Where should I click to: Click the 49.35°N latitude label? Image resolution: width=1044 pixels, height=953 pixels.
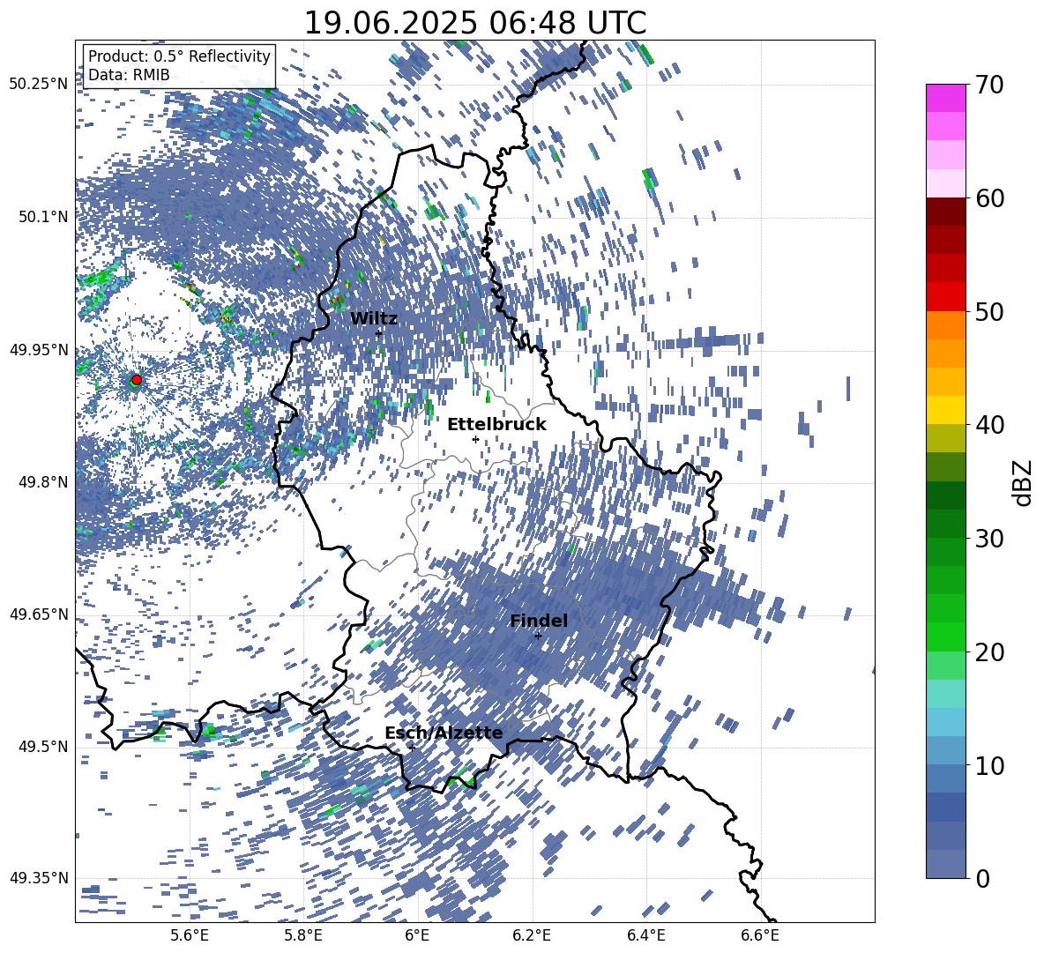tap(39, 878)
